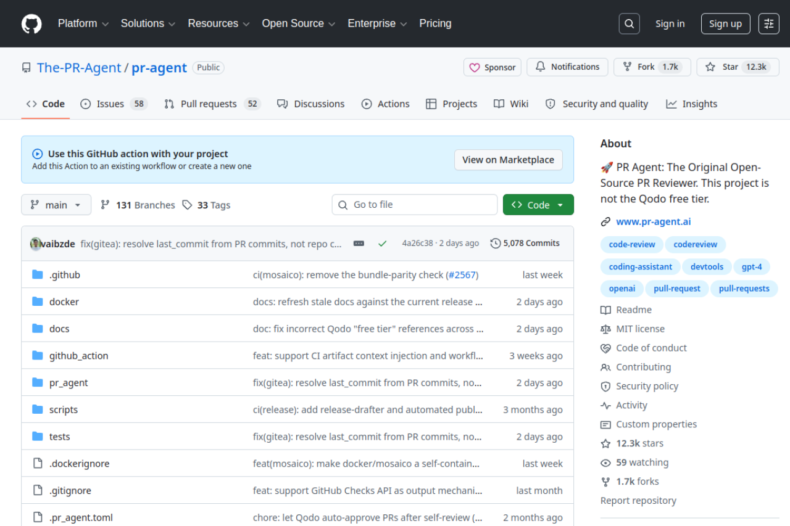Click the play icon in GitHub action banner
This screenshot has width=790, height=526.
pyautogui.click(x=38, y=154)
